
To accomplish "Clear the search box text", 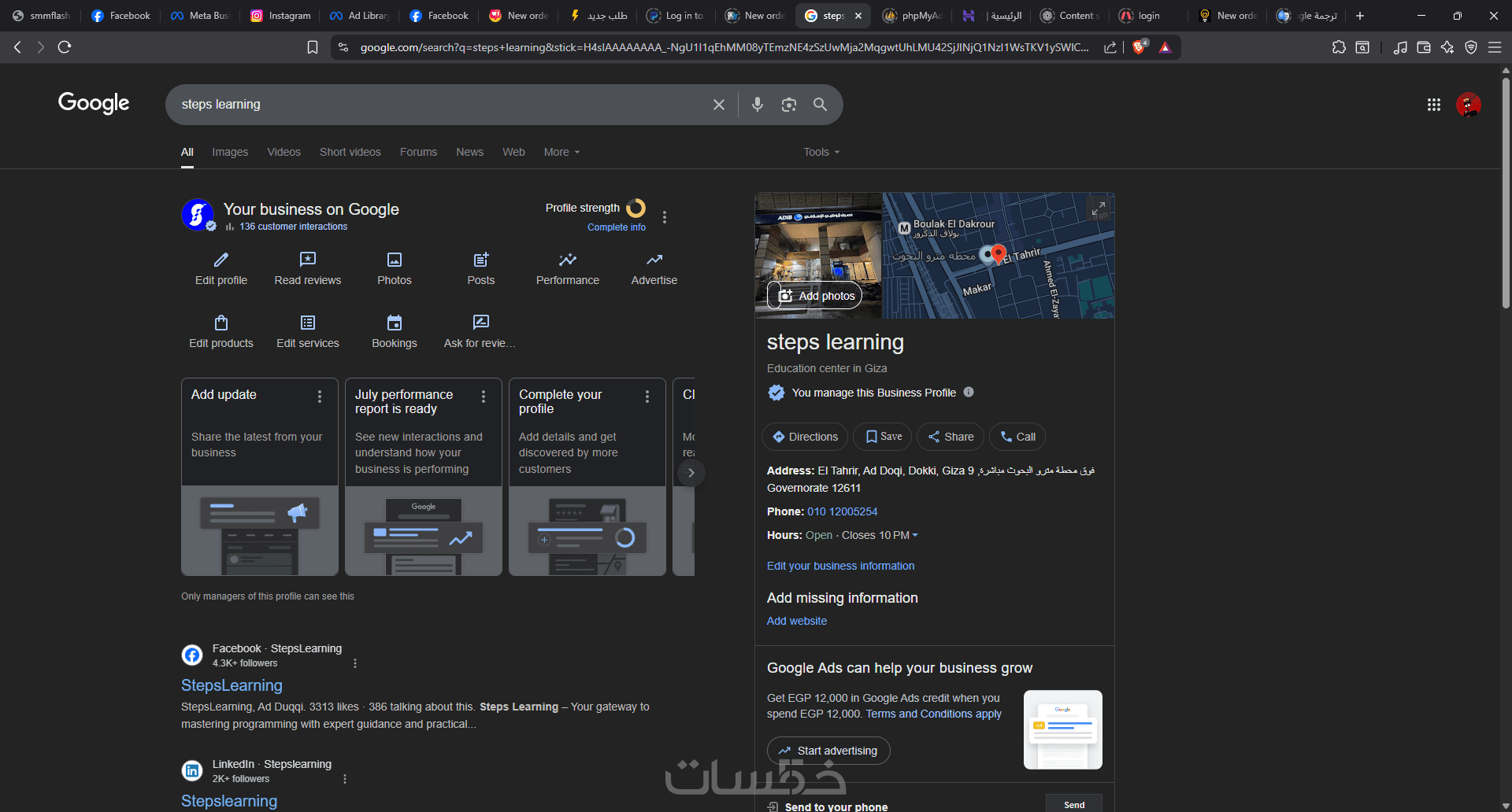I will click(x=719, y=105).
